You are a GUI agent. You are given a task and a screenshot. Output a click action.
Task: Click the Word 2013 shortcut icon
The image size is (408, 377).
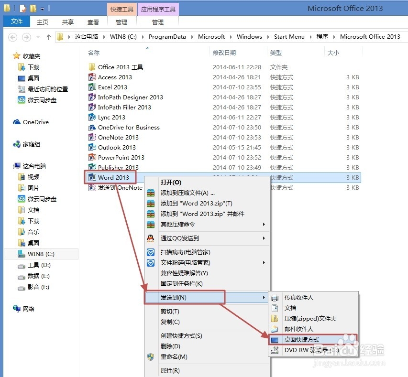tap(92, 177)
